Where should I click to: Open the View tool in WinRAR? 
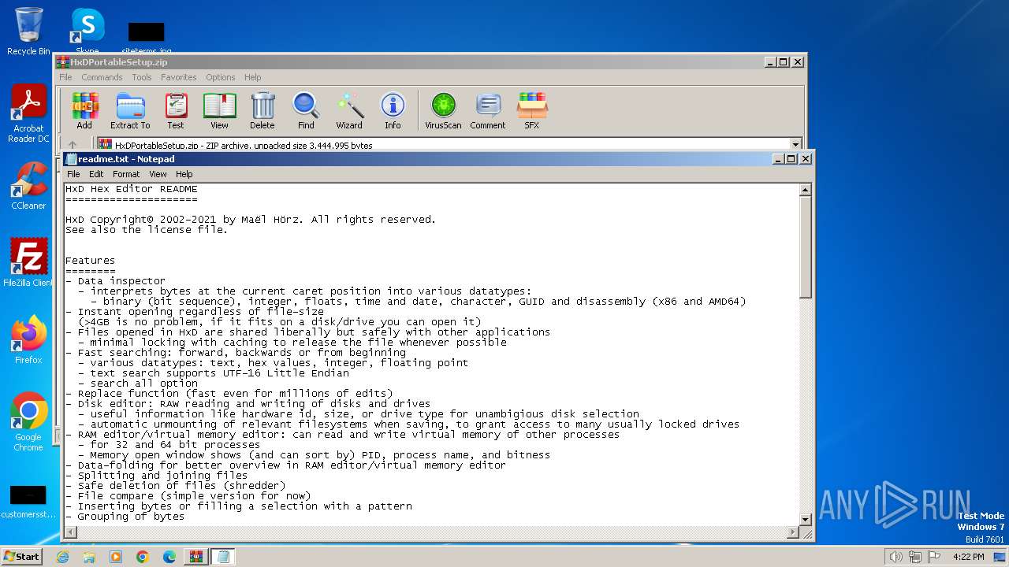pos(219,110)
